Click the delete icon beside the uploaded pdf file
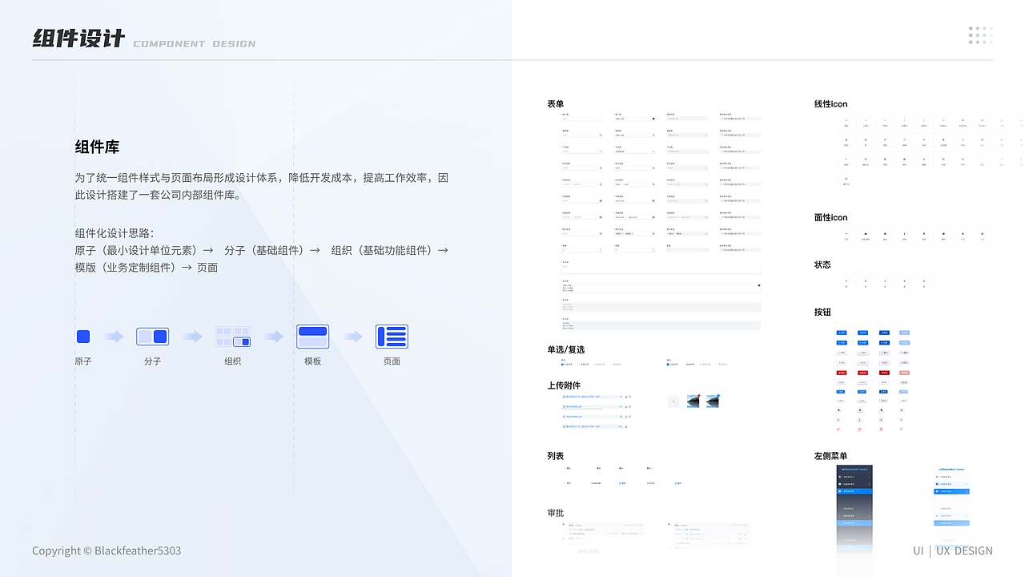This screenshot has height=577, width=1025. pyautogui.click(x=630, y=406)
